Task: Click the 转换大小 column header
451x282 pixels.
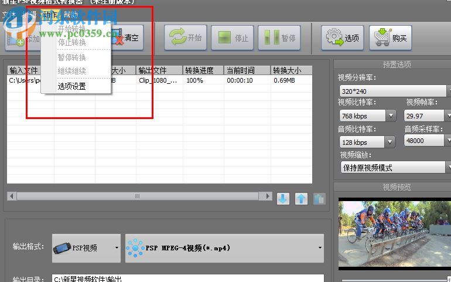Action: [x=291, y=70]
